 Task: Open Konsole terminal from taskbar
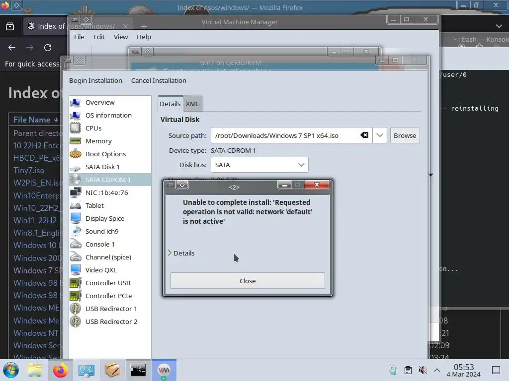click(138, 370)
